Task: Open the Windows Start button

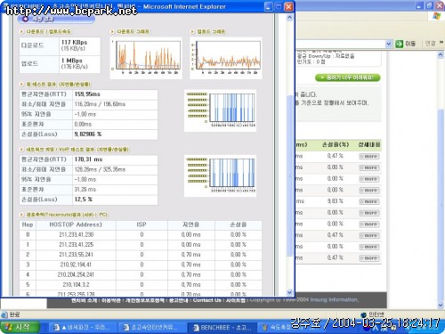Action: [20, 327]
